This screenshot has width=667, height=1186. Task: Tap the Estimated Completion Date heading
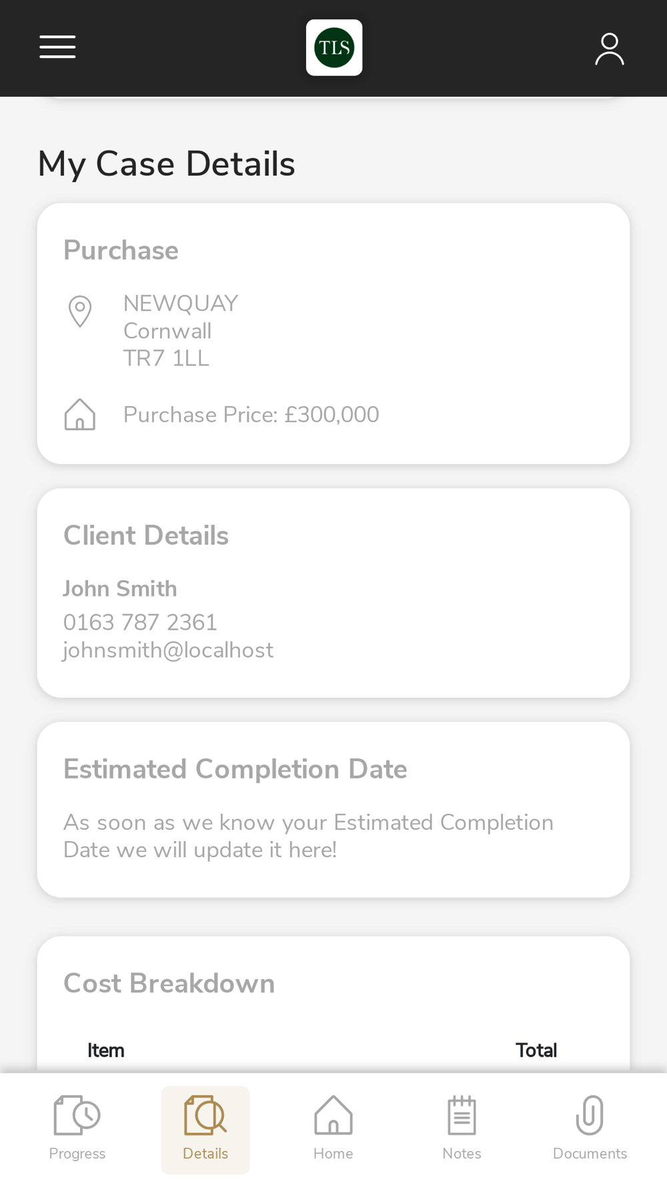pyautogui.click(x=235, y=769)
